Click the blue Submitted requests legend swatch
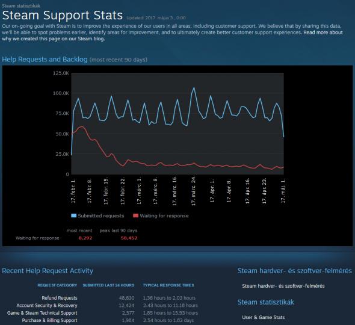The height and width of the screenshot is (325, 355). pyautogui.click(x=73, y=215)
